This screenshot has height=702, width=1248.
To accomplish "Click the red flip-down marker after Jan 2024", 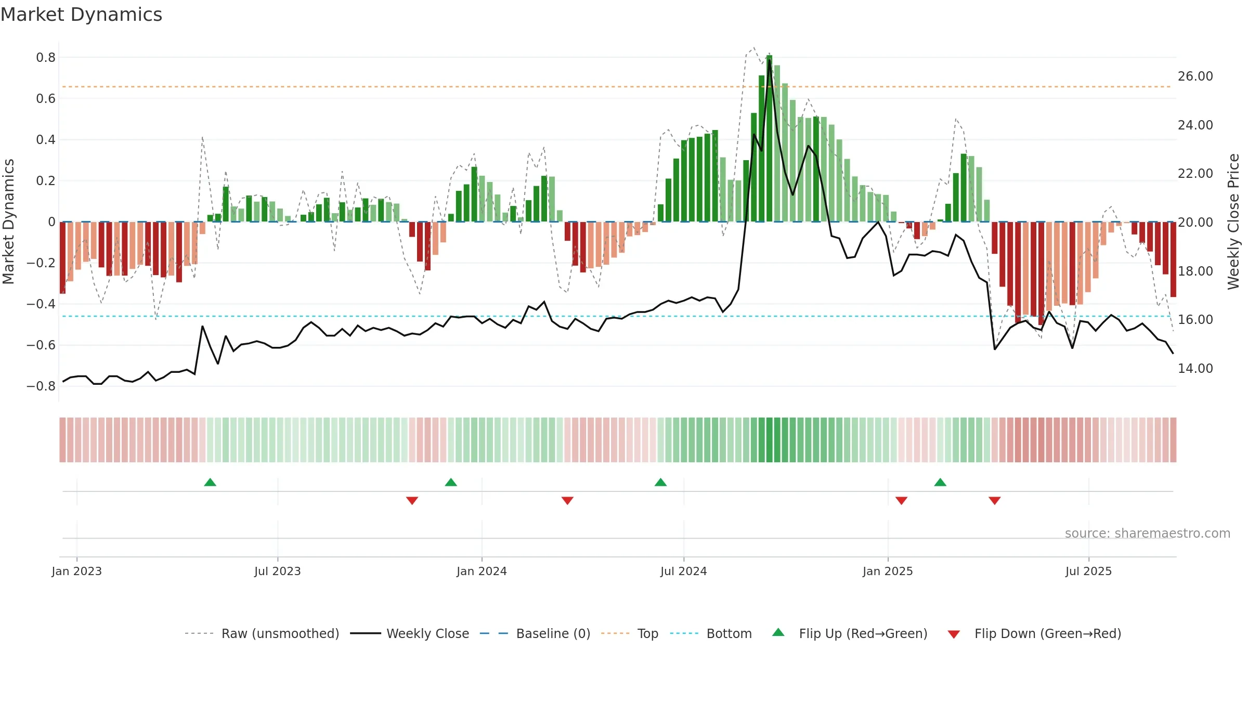I will [567, 501].
